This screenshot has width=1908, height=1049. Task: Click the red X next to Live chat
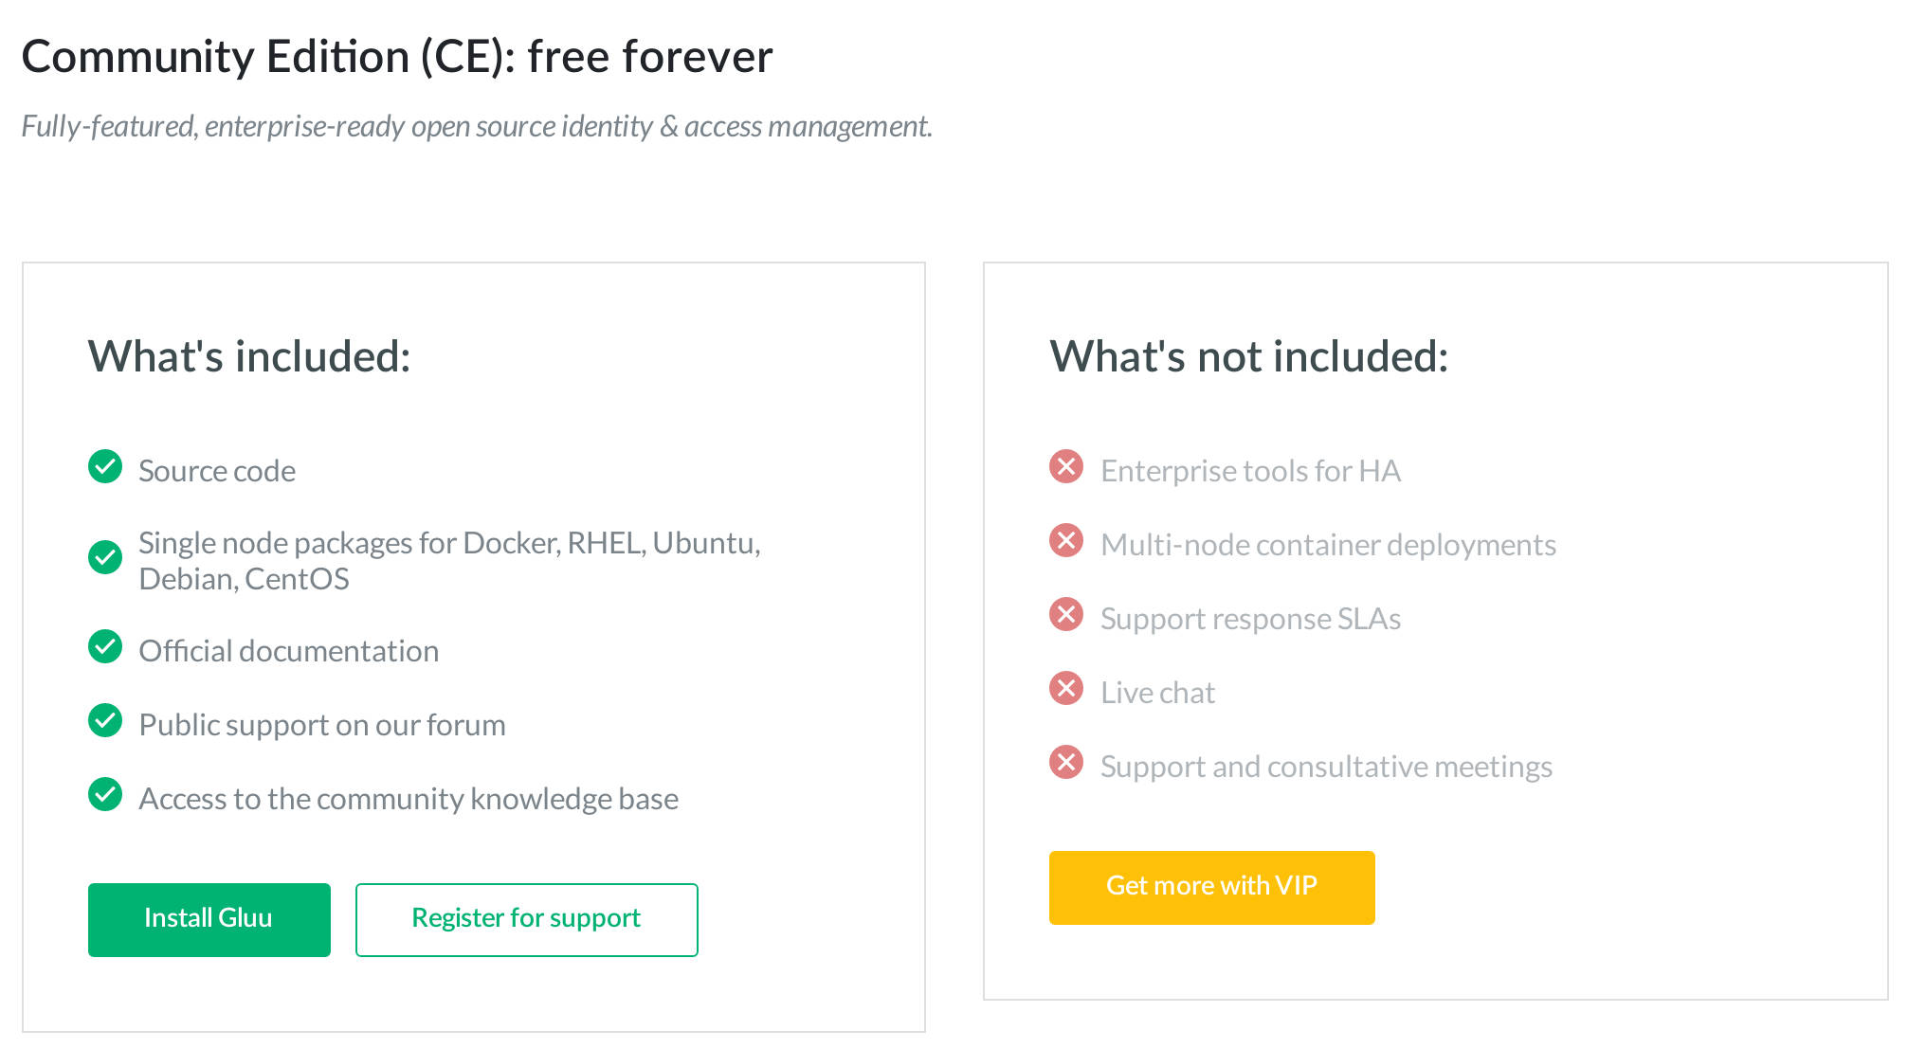pyautogui.click(x=1067, y=688)
